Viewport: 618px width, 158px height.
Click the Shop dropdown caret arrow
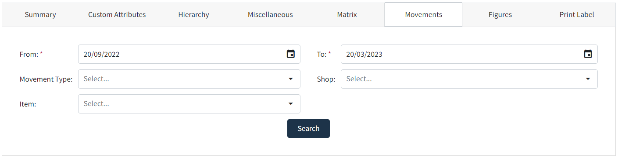(x=588, y=79)
